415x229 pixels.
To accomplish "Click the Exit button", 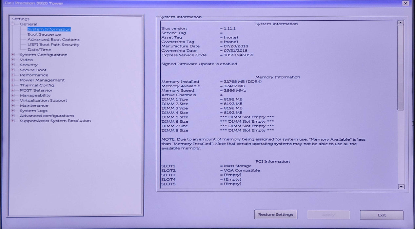I will point(382,215).
